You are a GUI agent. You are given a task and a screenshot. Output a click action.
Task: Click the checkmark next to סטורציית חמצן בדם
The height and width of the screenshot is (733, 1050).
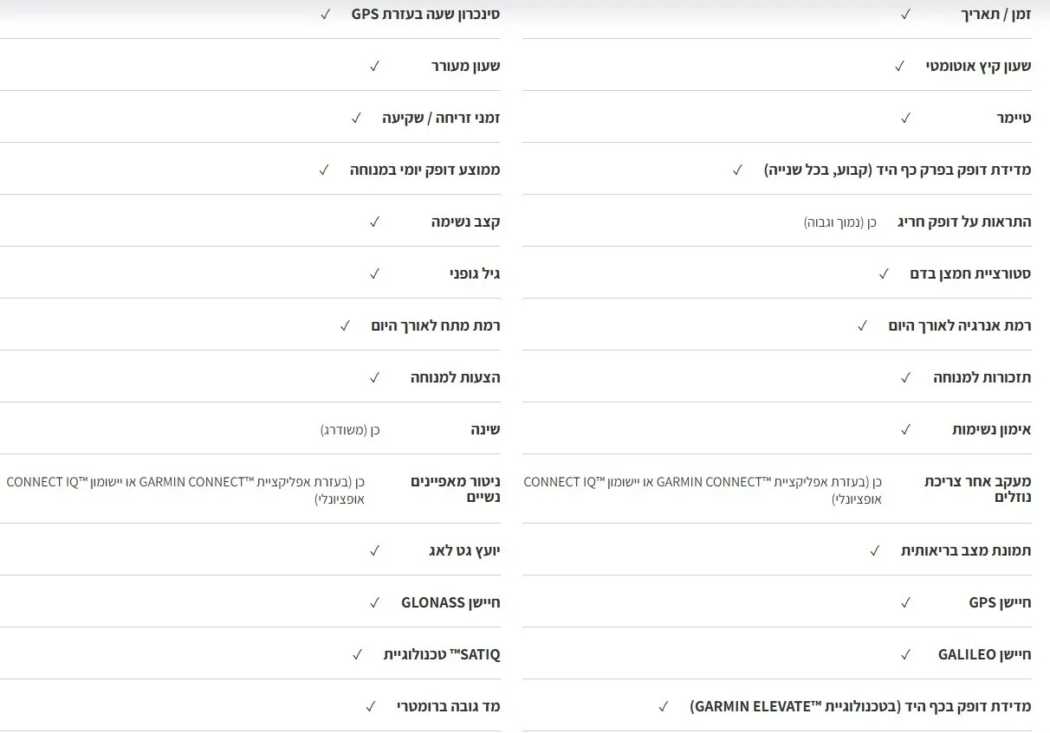click(884, 273)
